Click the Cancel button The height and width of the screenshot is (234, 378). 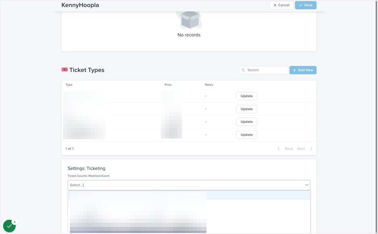[281, 5]
